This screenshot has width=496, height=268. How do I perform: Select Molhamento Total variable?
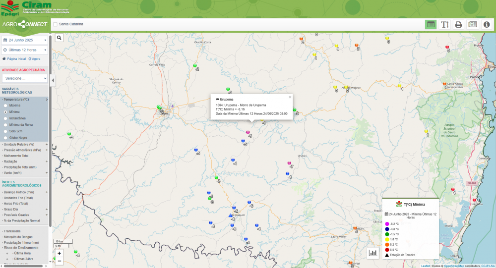[x=16, y=156]
